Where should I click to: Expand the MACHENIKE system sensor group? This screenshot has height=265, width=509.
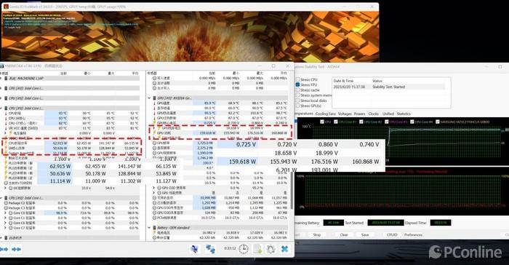coord(1,79)
